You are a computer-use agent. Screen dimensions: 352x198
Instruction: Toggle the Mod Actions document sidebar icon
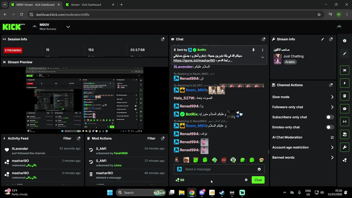pyautogui.click(x=345, y=96)
